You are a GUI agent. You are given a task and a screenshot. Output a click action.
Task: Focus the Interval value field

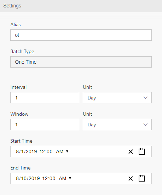pos(45,98)
